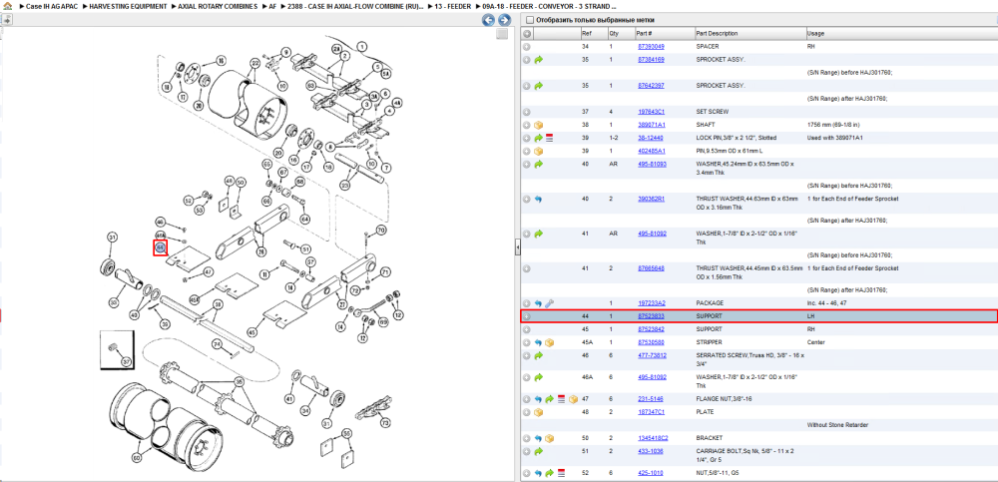This screenshot has width=998, height=482.
Task: Open part link 187347C1
Action: (651, 412)
